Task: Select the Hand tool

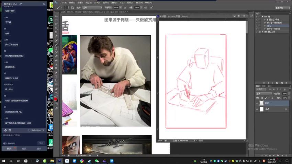Action: pos(56,89)
